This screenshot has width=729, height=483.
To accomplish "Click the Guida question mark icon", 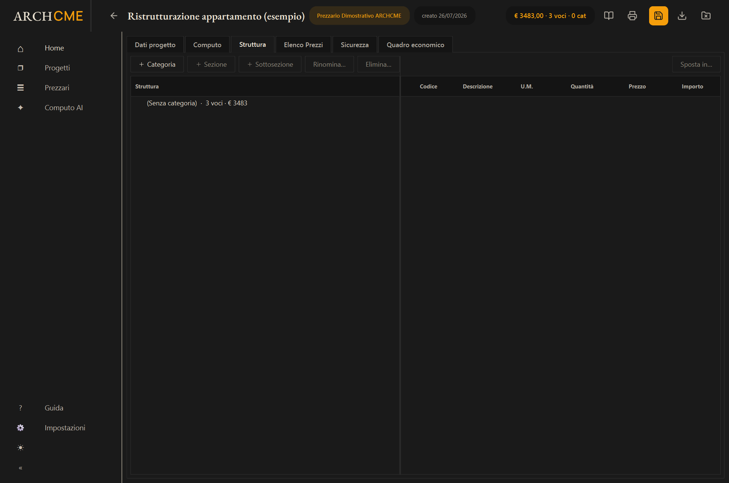I will pyautogui.click(x=21, y=408).
